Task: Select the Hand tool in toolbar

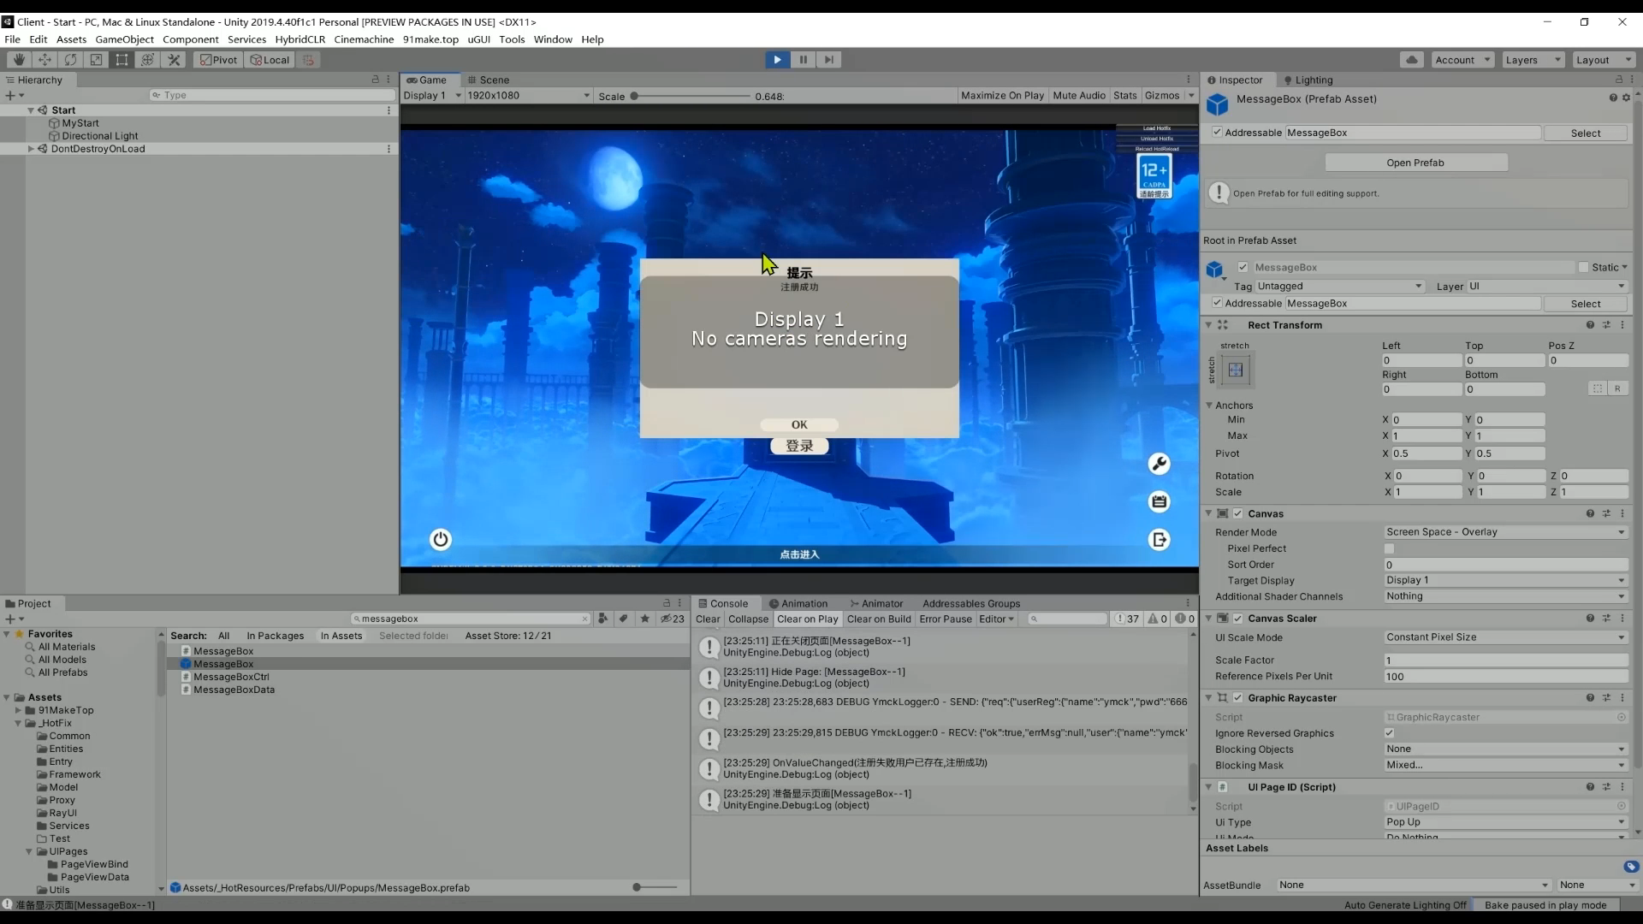Action: [x=19, y=60]
